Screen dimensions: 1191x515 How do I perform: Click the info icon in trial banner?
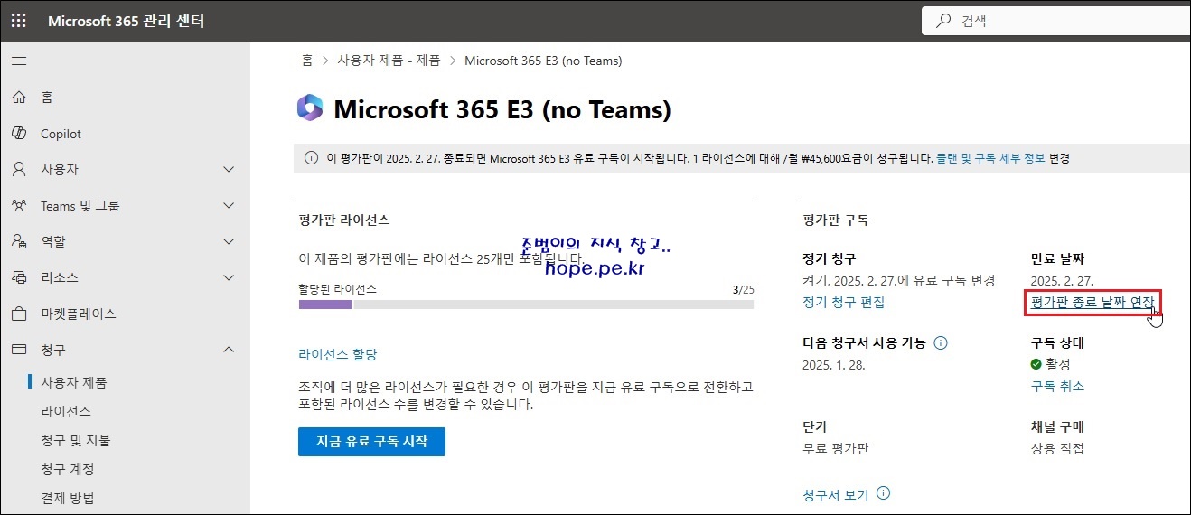312,158
